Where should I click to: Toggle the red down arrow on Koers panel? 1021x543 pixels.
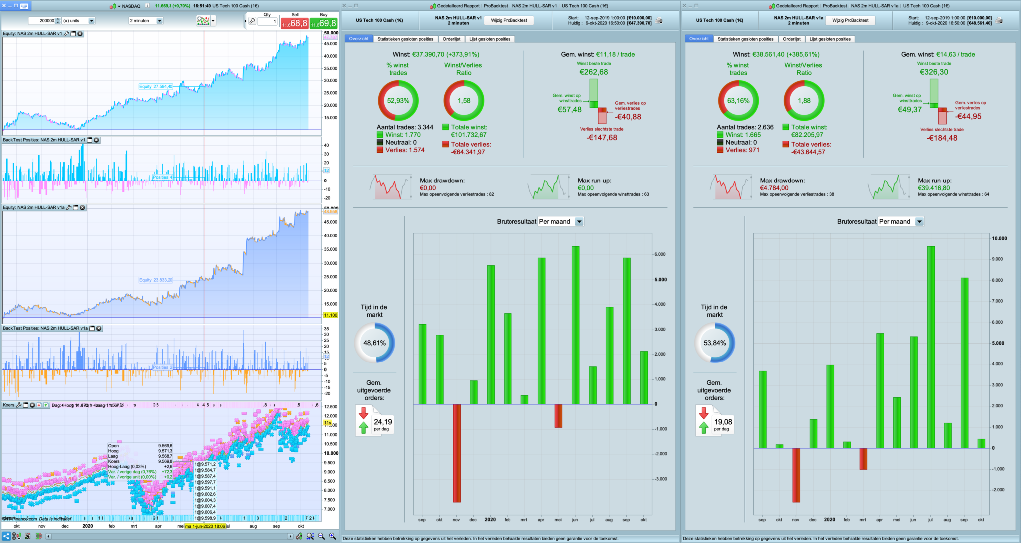[x=39, y=405]
